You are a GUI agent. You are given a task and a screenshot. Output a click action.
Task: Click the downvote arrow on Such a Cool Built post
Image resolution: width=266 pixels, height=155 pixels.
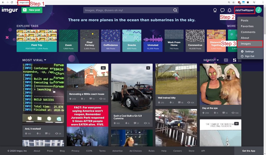(126, 123)
